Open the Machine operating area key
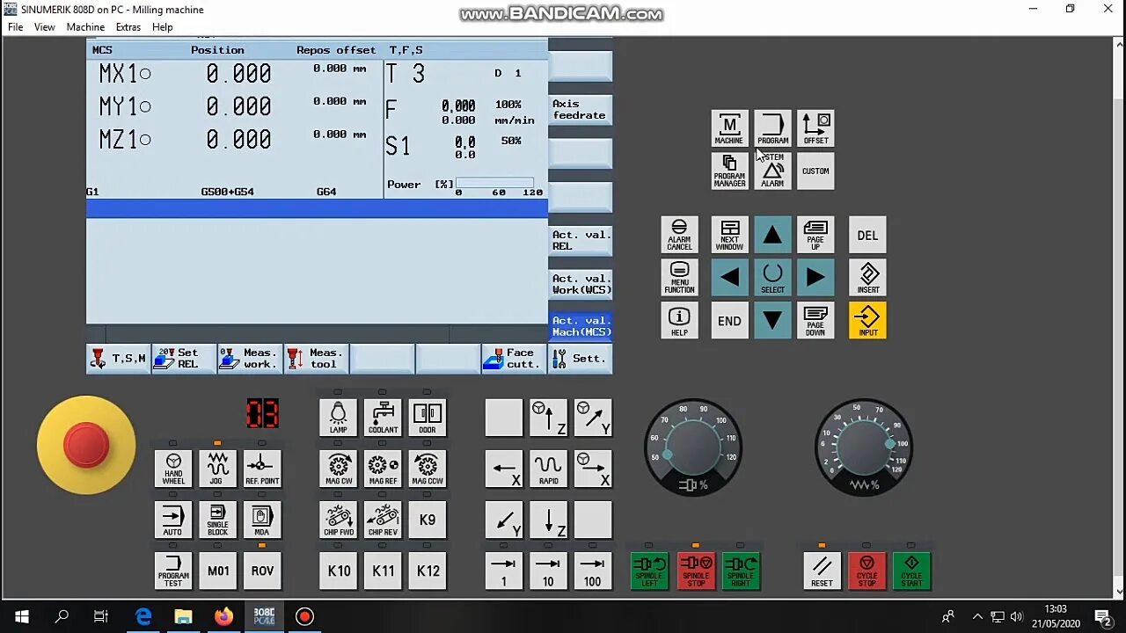 tap(729, 128)
